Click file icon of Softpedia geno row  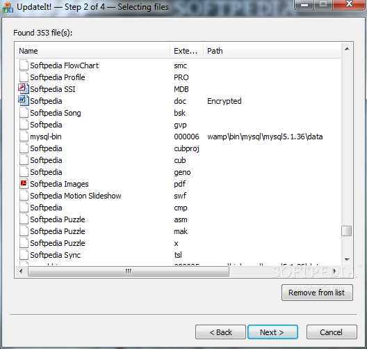[x=24, y=171]
